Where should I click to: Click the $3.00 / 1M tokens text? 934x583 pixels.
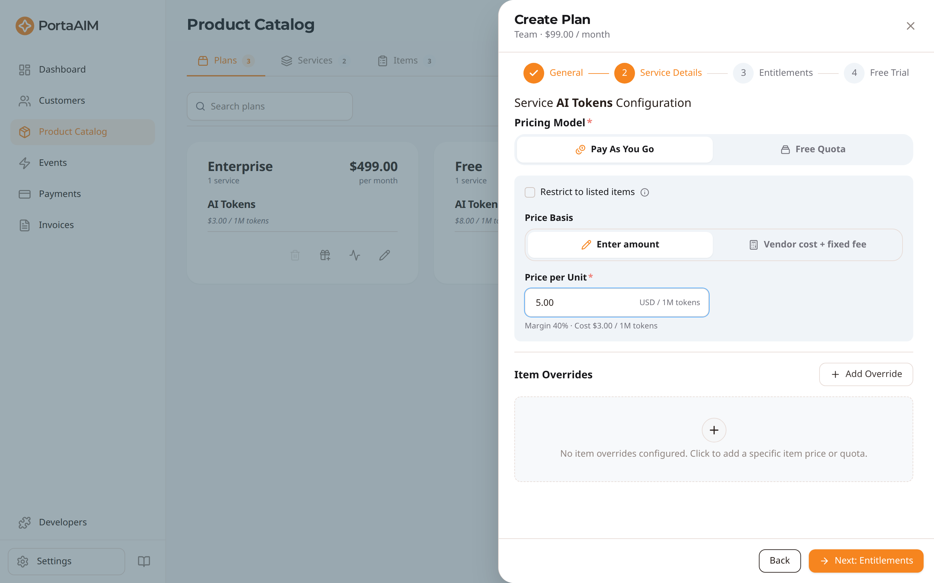coord(238,221)
